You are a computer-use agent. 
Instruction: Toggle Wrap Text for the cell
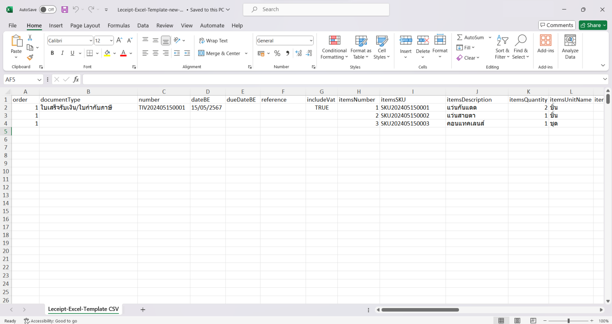(x=214, y=41)
